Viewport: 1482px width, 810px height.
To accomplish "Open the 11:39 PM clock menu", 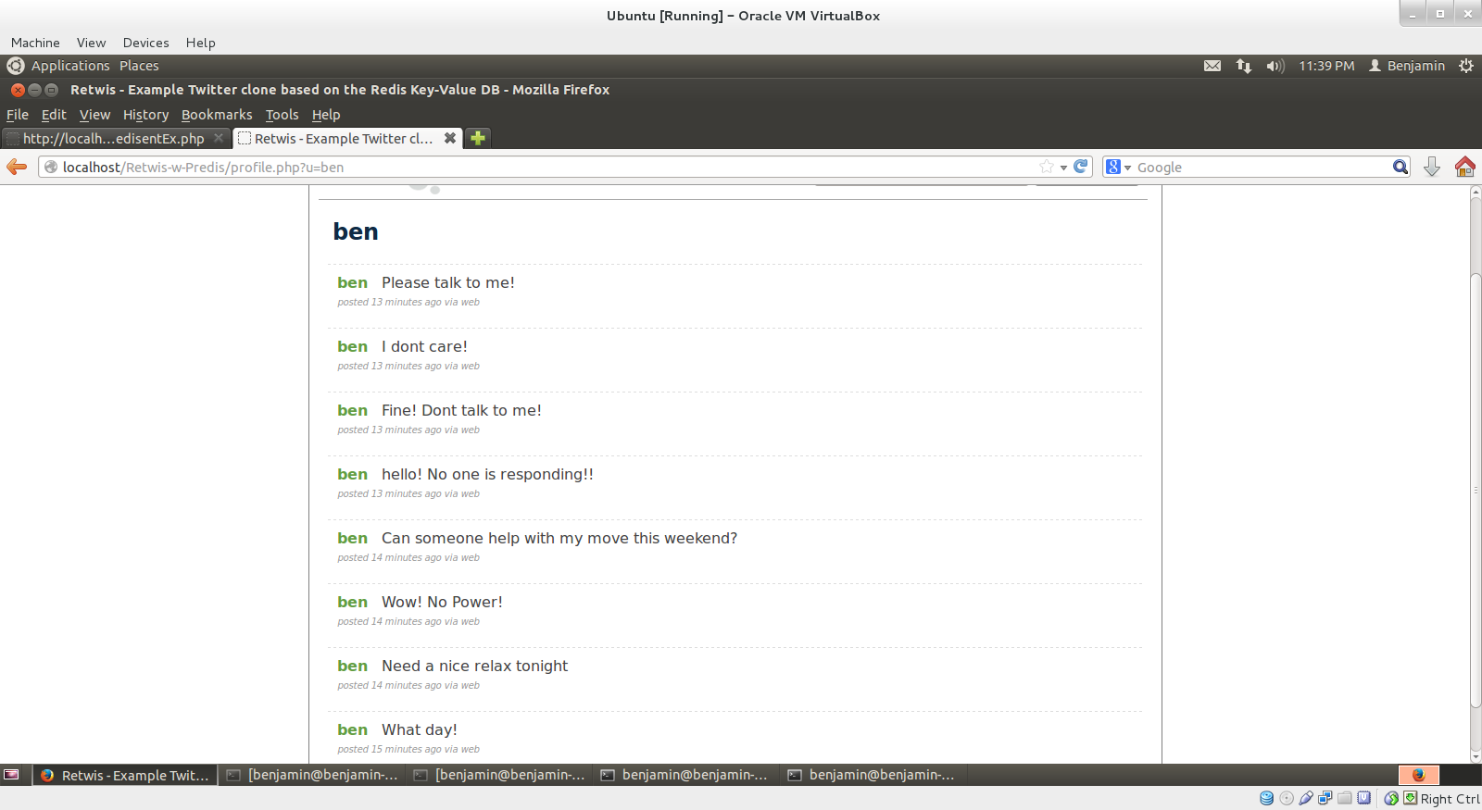I will 1326,66.
